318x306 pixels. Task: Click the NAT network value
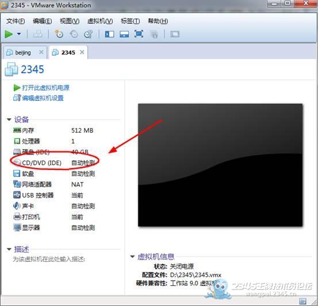point(77,184)
